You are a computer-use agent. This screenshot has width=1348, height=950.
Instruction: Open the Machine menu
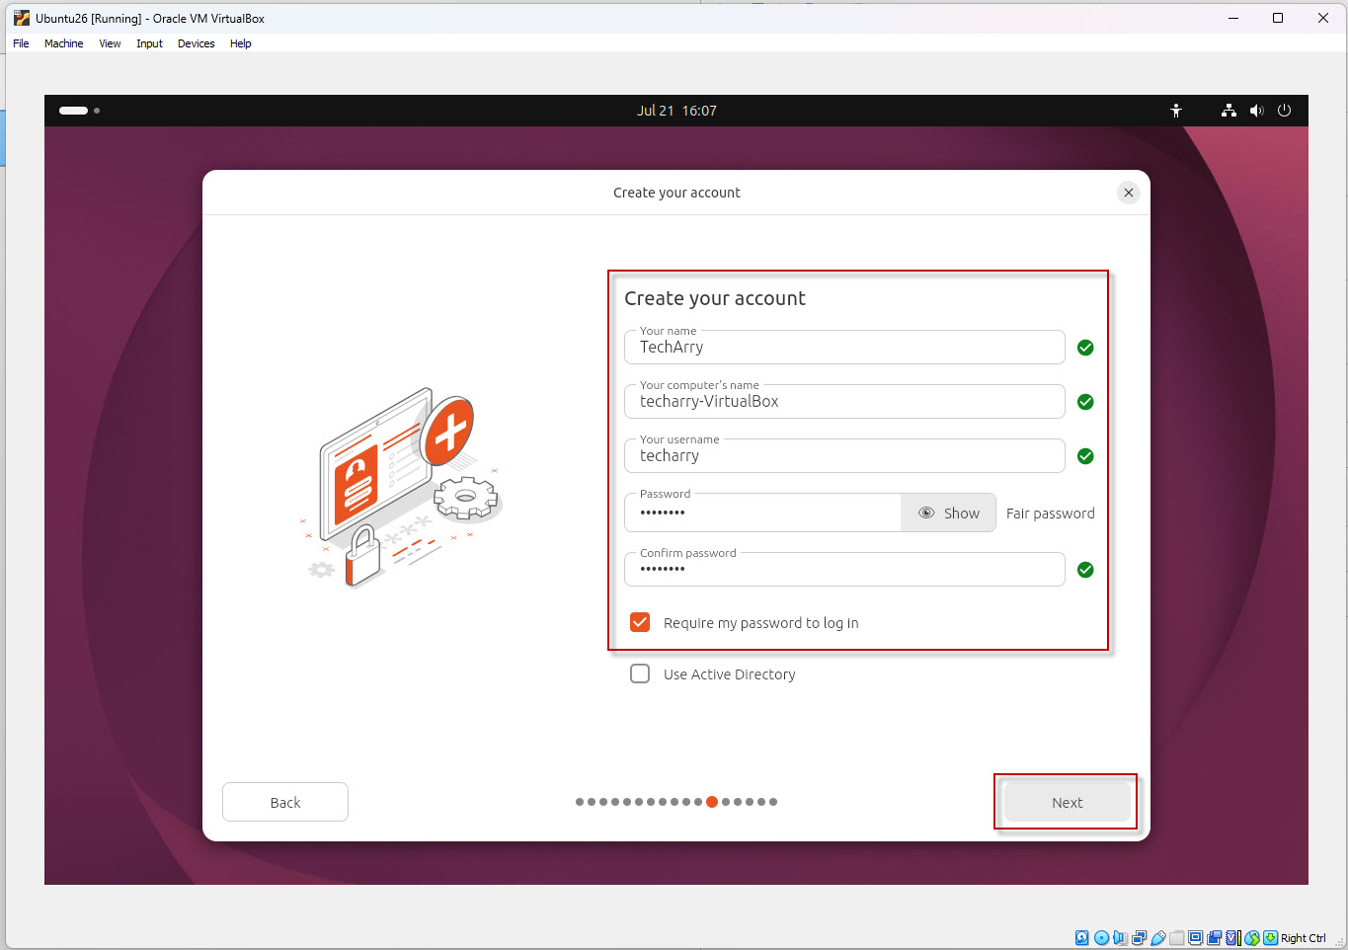[63, 43]
